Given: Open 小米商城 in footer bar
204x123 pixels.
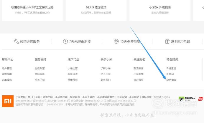Looking at the screenshot, I should pos(21,97).
